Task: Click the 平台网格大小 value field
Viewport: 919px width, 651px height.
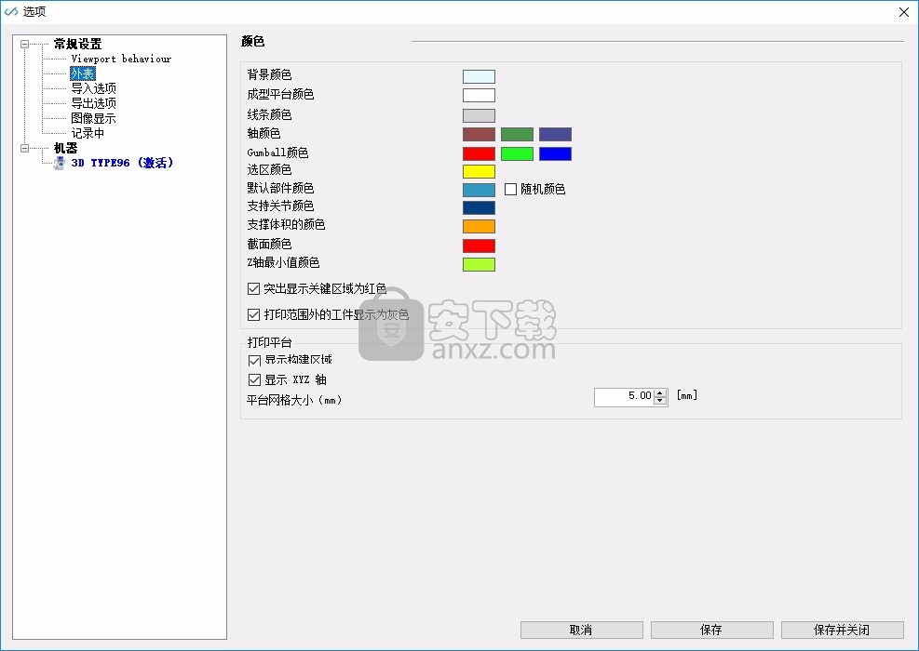Action: 624,396
